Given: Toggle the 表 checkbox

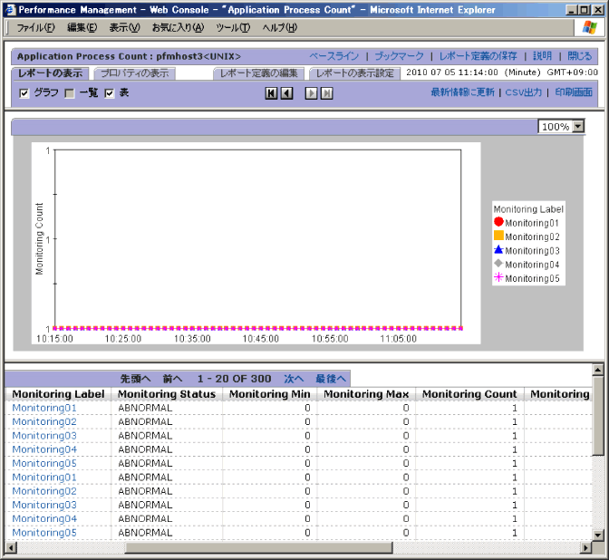Looking at the screenshot, I should (110, 93).
